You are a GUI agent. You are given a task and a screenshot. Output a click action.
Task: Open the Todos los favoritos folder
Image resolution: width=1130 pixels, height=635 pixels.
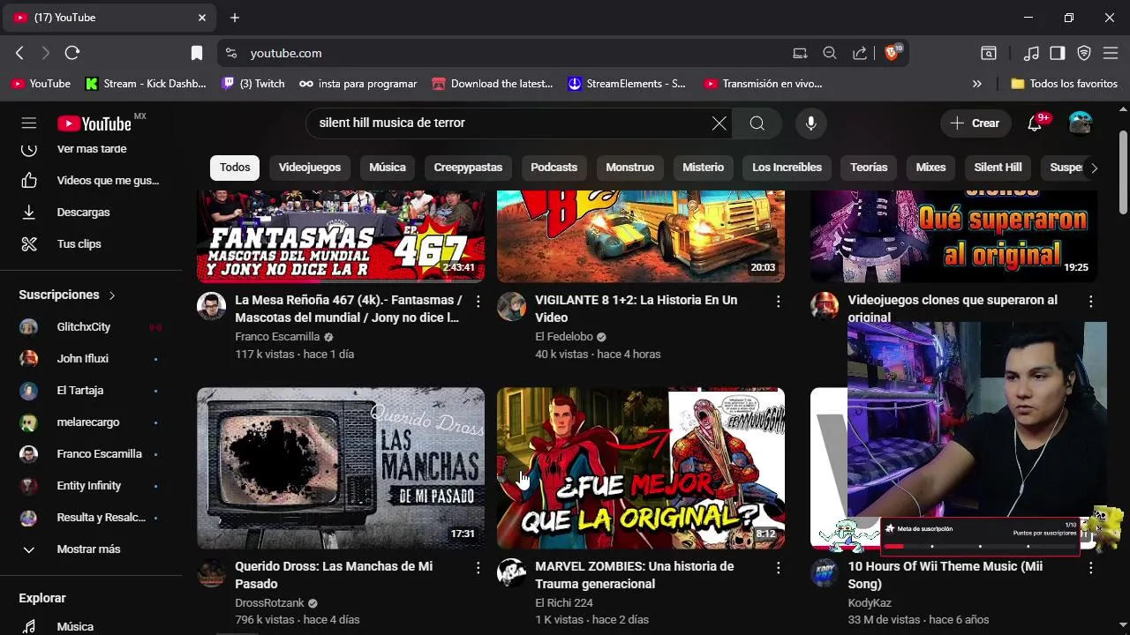click(1064, 84)
